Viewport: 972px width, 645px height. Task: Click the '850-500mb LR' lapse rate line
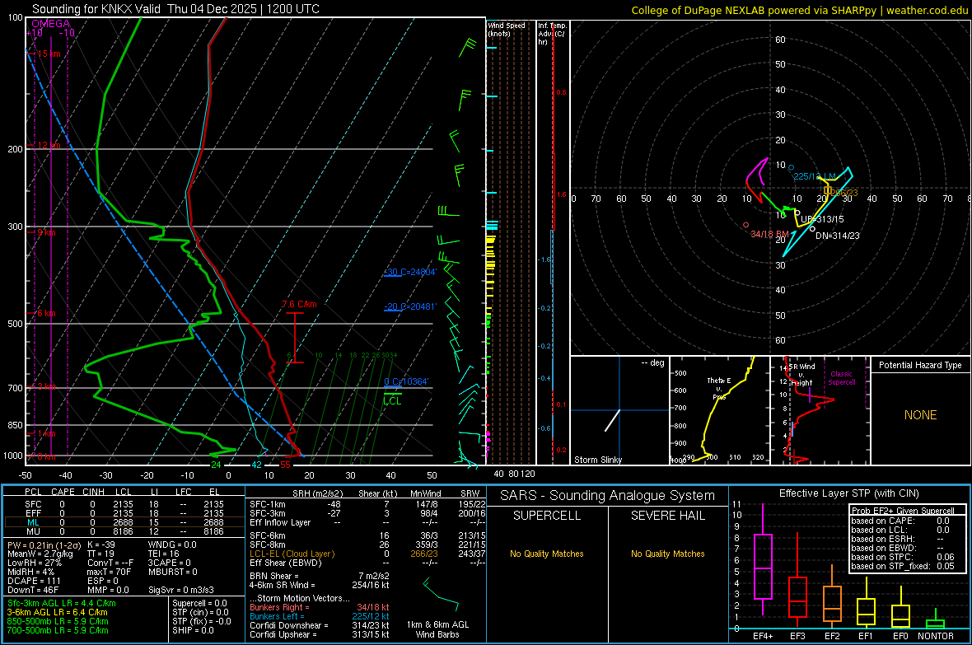[x=58, y=621]
